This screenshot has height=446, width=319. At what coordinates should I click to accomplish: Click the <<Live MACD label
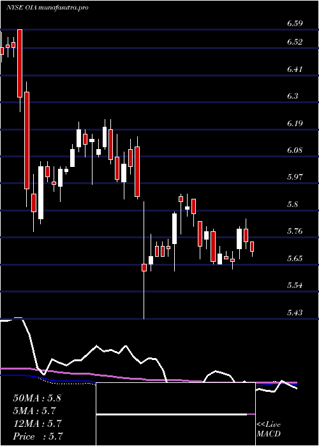click(x=269, y=429)
